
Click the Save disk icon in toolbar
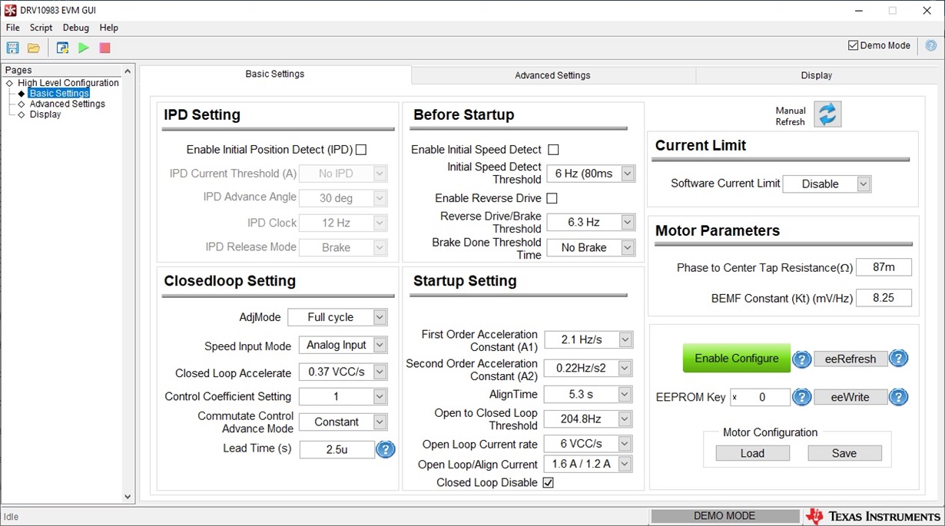point(12,48)
